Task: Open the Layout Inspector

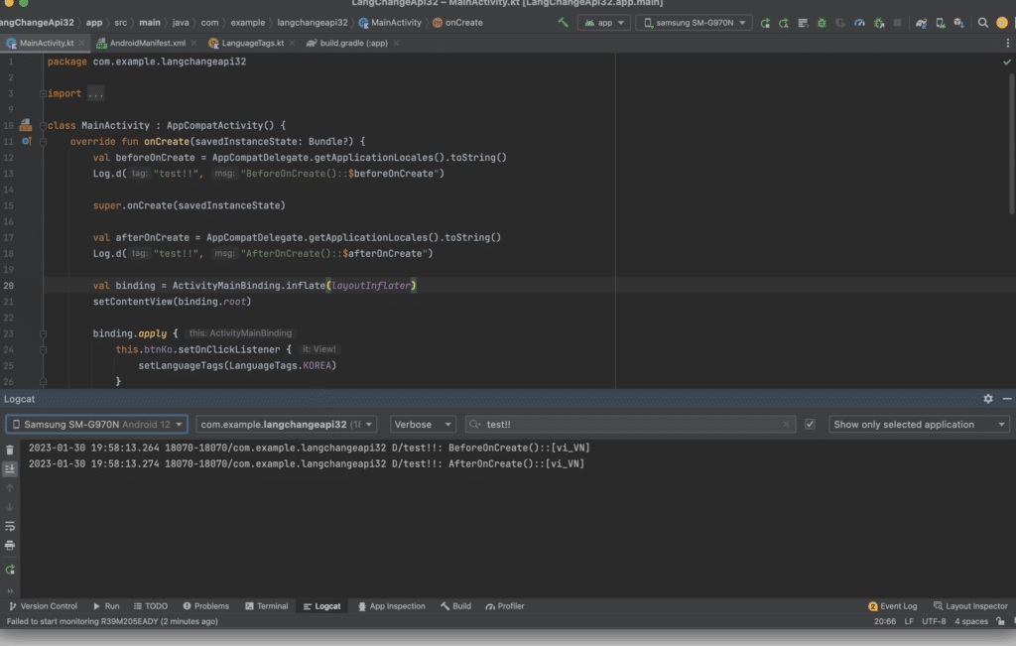Action: pyautogui.click(x=970, y=606)
